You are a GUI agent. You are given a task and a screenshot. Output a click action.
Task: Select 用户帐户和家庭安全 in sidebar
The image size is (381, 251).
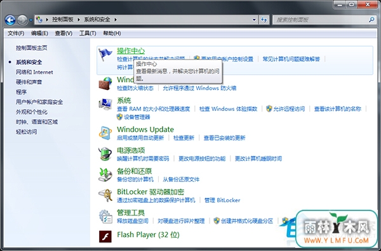coord(39,102)
